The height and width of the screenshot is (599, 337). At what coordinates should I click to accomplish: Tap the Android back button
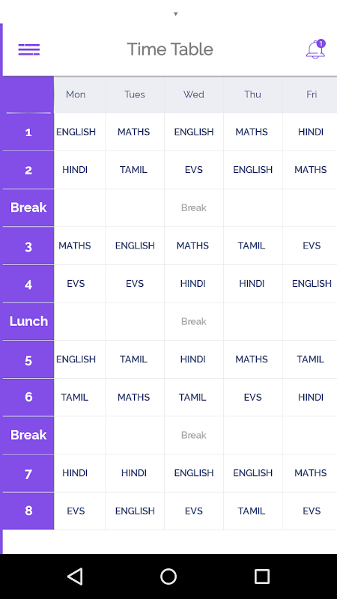pyautogui.click(x=75, y=576)
